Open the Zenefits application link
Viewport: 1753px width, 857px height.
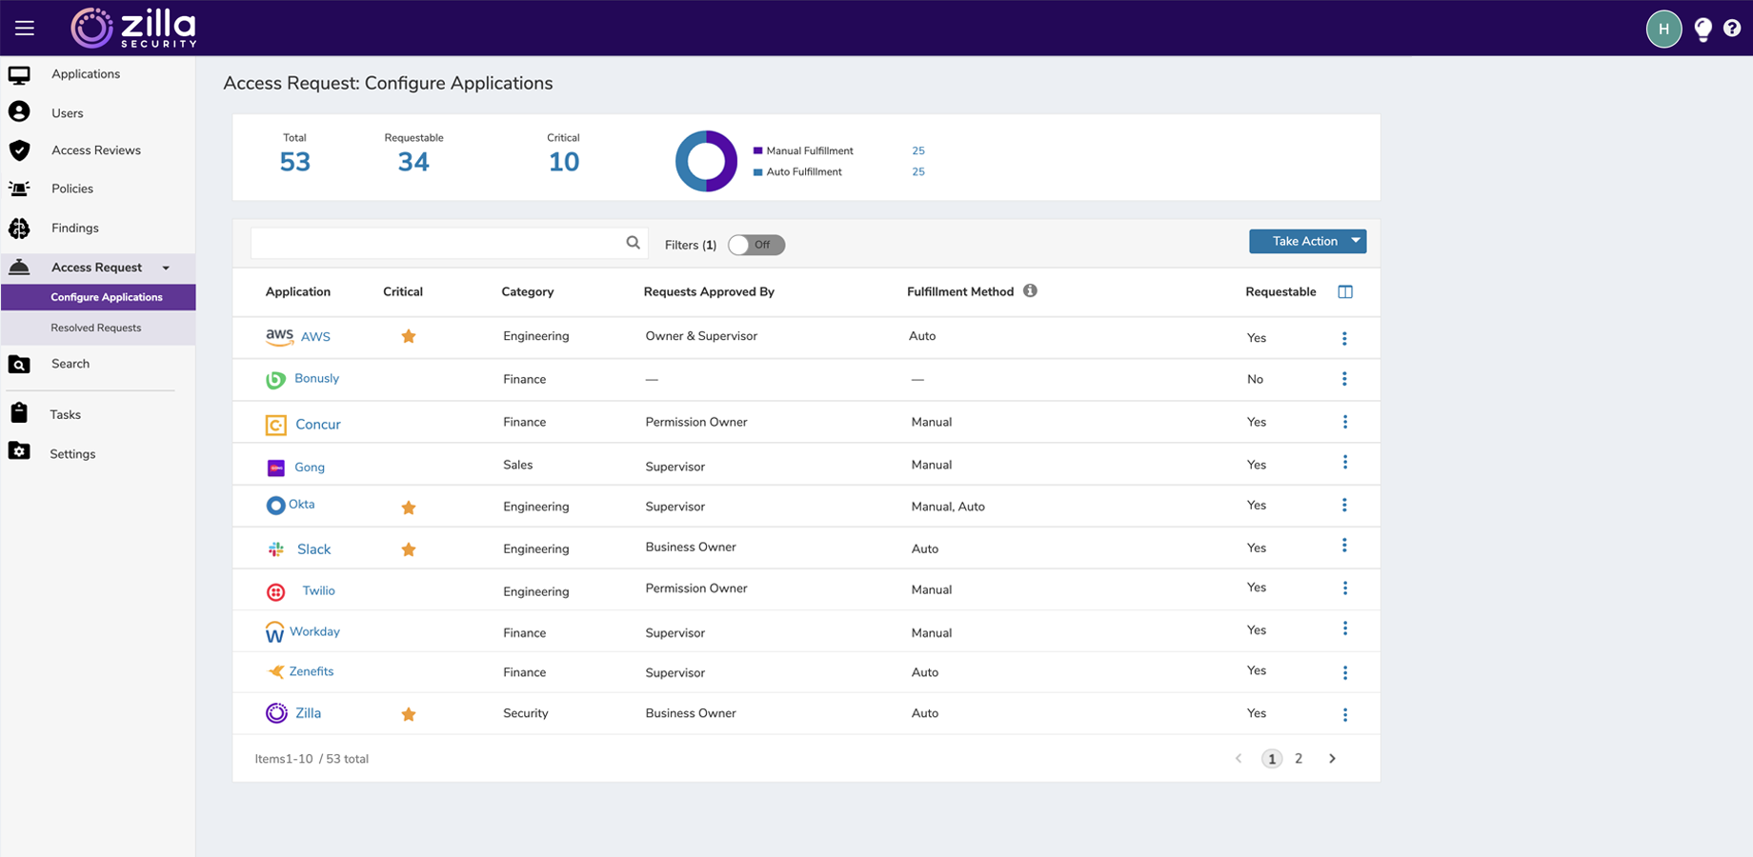[x=312, y=672]
